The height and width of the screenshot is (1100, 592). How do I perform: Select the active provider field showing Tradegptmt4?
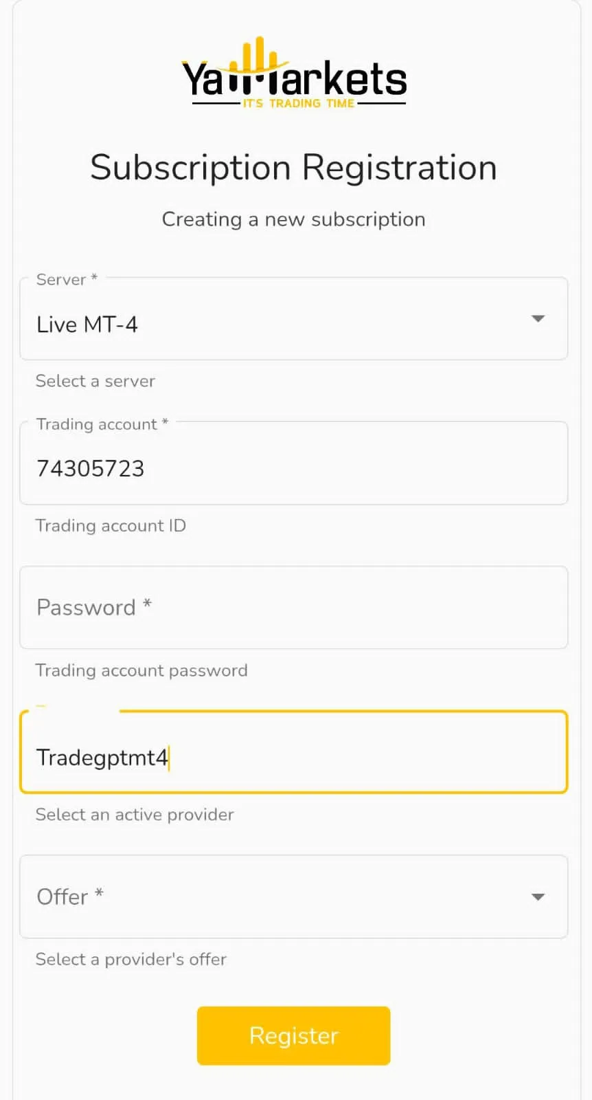275,752
